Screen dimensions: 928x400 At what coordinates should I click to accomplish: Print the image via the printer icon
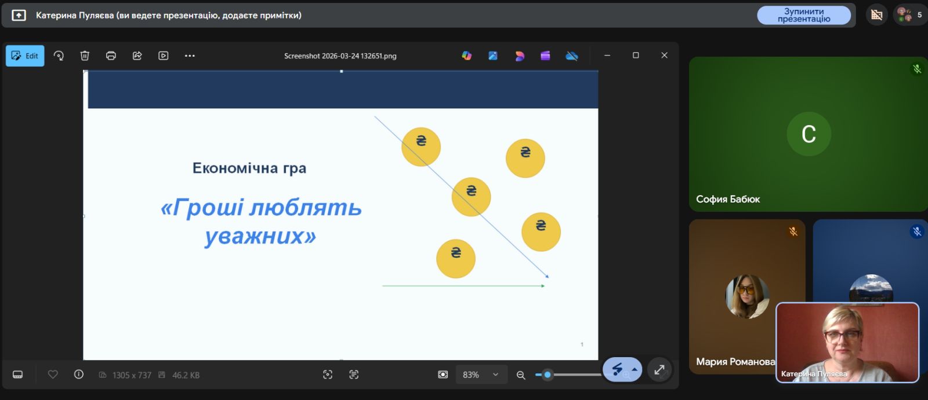click(111, 56)
